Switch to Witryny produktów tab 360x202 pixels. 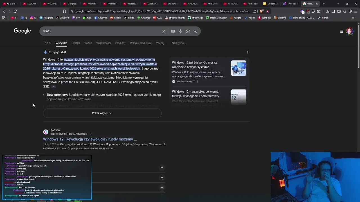click(x=141, y=43)
